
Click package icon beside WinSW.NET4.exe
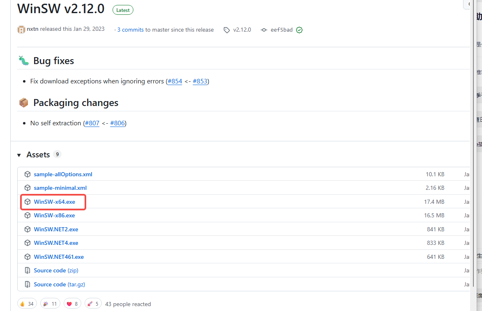pos(28,243)
